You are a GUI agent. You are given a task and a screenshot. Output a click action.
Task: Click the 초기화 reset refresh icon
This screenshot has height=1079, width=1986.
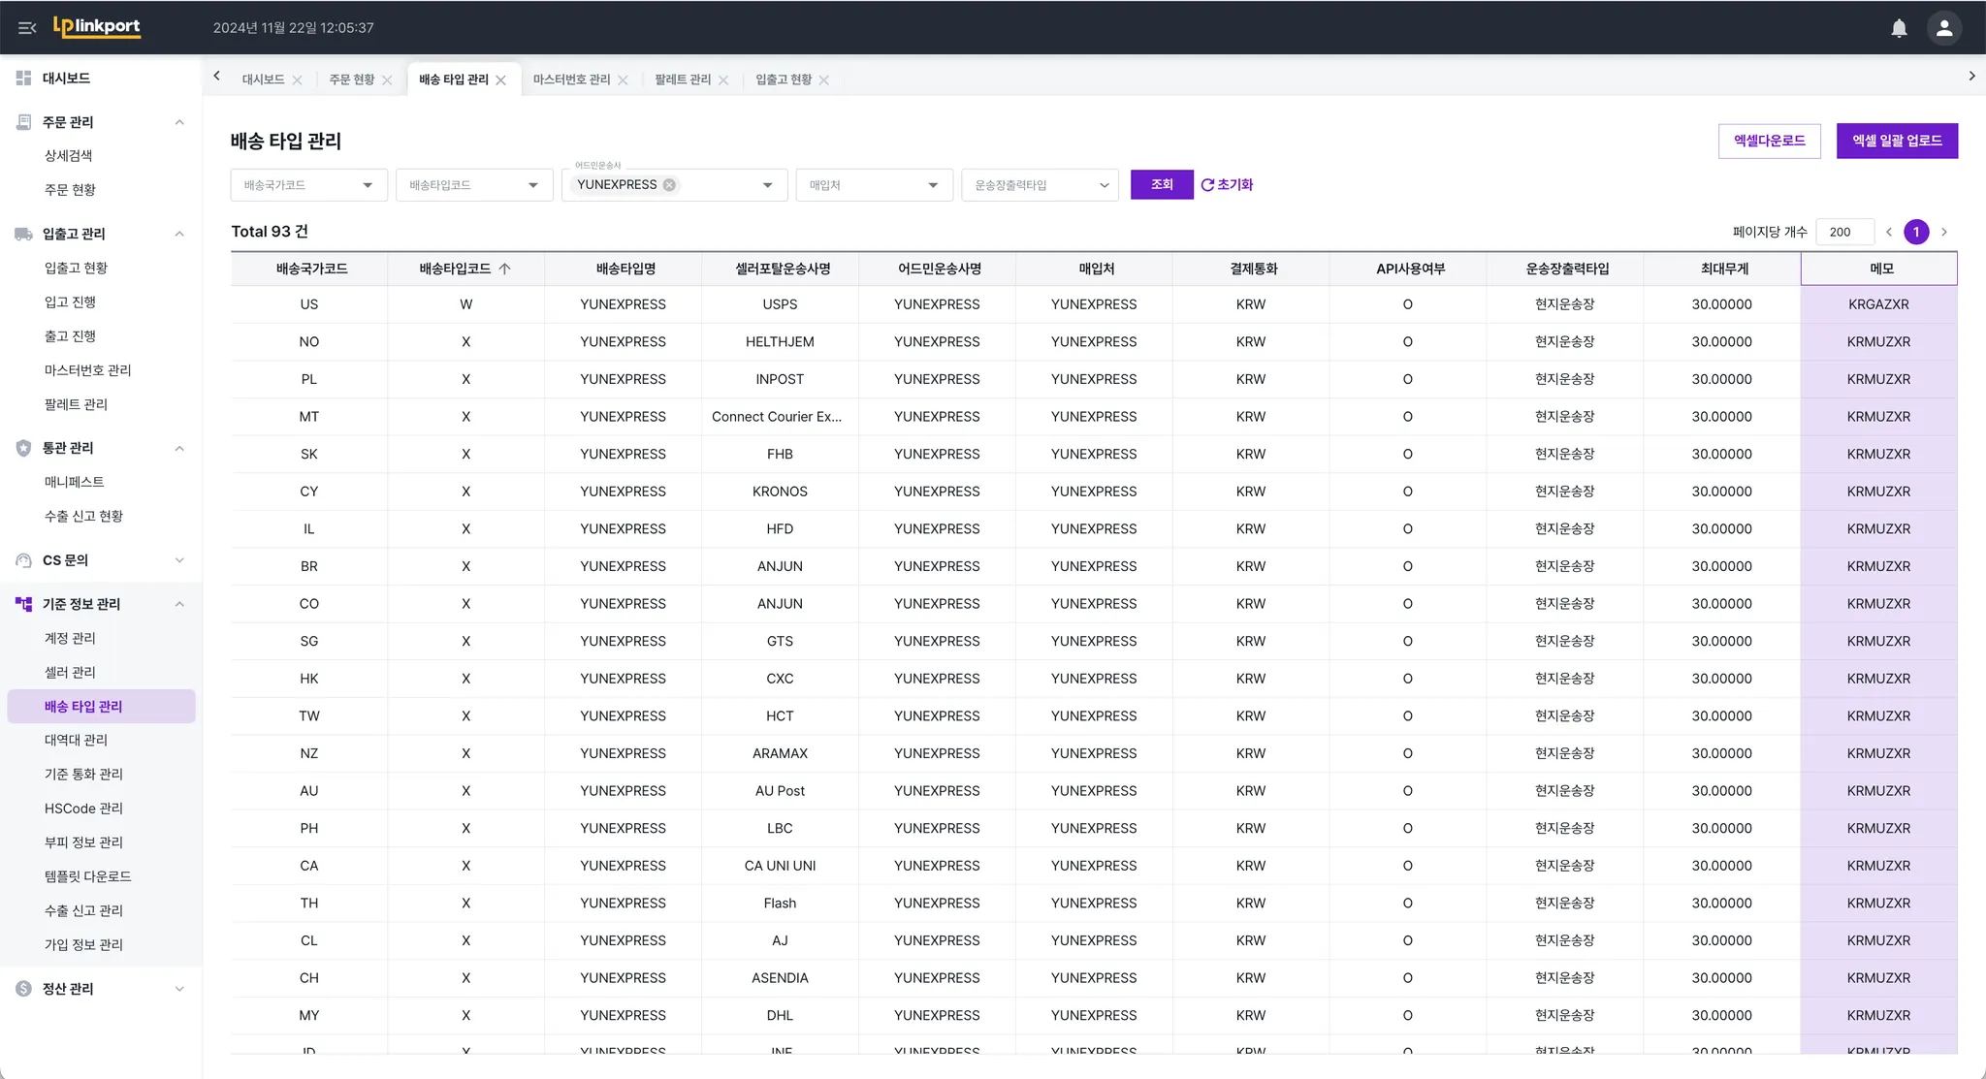click(x=1207, y=185)
